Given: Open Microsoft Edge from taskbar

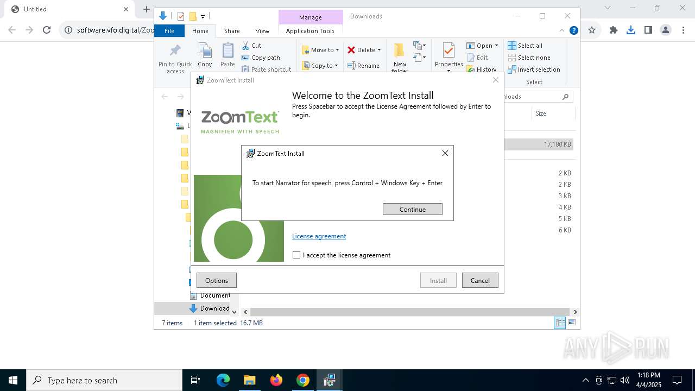Looking at the screenshot, I should pos(223,380).
